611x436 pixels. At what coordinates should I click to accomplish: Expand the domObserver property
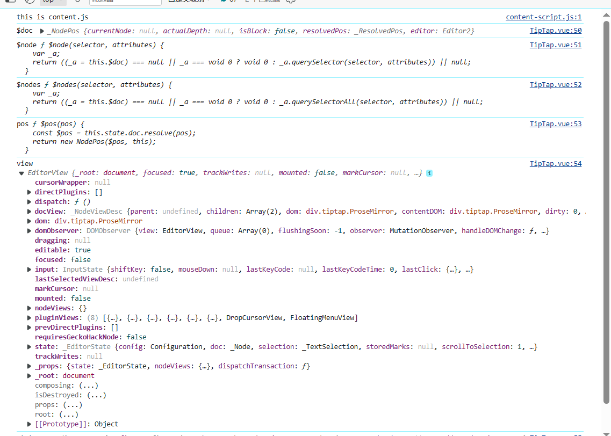[30, 231]
